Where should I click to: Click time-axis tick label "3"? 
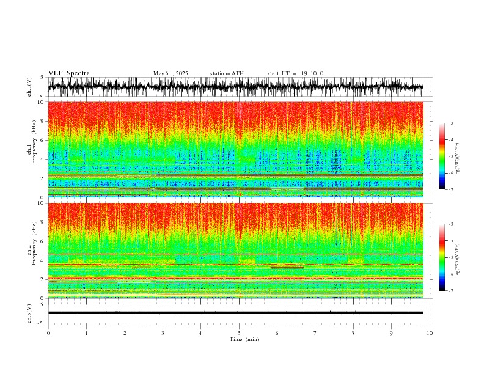pyautogui.click(x=163, y=333)
